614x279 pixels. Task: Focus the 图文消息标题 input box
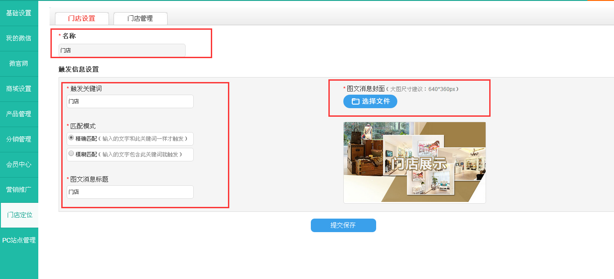pyautogui.click(x=130, y=192)
